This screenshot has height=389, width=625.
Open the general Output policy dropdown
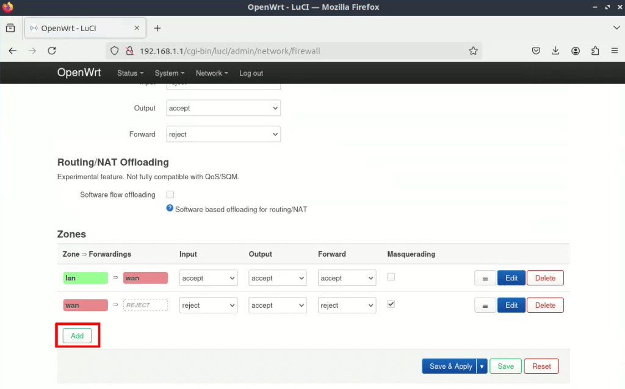click(x=223, y=108)
